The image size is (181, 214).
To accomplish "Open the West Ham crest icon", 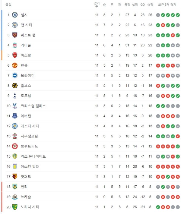I will click(x=15, y=35).
